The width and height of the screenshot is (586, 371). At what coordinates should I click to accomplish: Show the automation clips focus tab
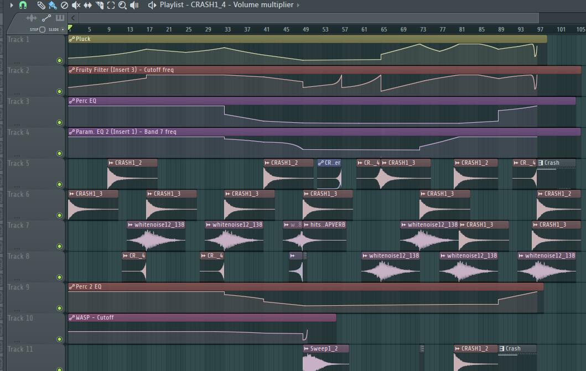click(x=46, y=18)
